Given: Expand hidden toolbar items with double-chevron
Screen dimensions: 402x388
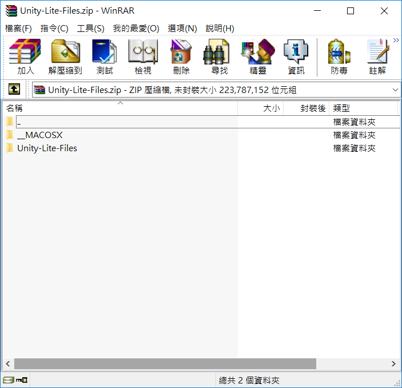Looking at the screenshot, I should 396,40.
